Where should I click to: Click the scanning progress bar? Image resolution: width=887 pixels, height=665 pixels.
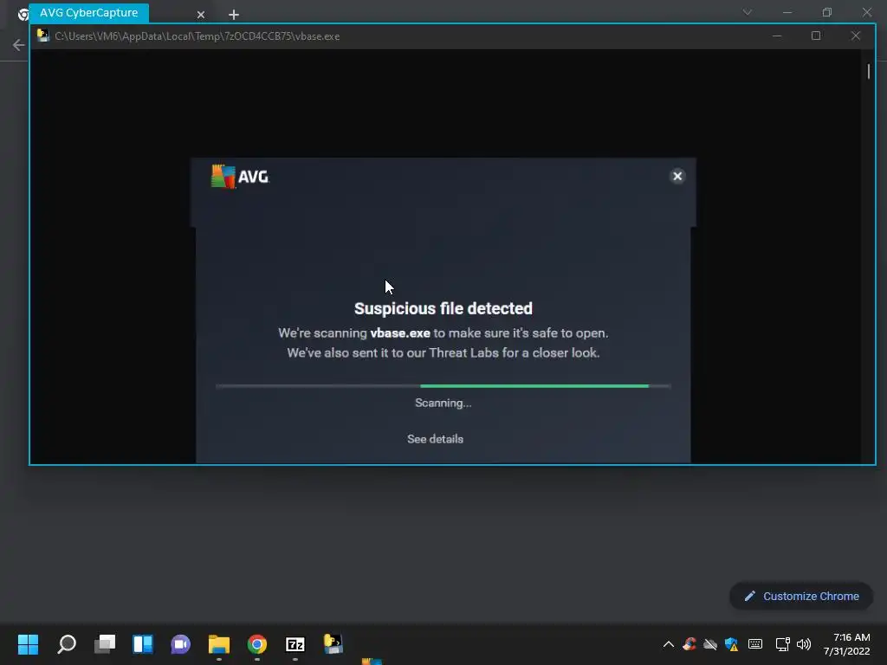pyautogui.click(x=443, y=386)
